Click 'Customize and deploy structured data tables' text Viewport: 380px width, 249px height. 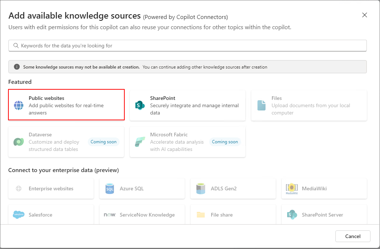[54, 145]
